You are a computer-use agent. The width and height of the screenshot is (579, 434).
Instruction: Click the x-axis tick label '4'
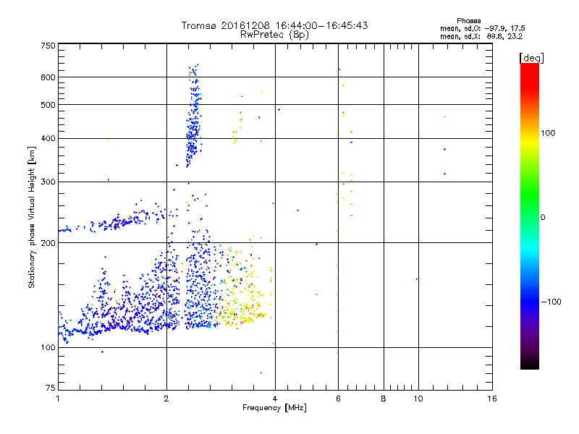coord(275,399)
